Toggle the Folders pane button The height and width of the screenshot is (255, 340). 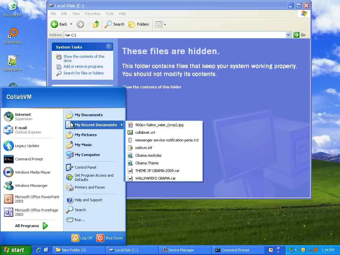point(139,24)
